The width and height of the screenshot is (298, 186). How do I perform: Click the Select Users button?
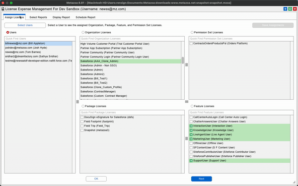(25, 25)
